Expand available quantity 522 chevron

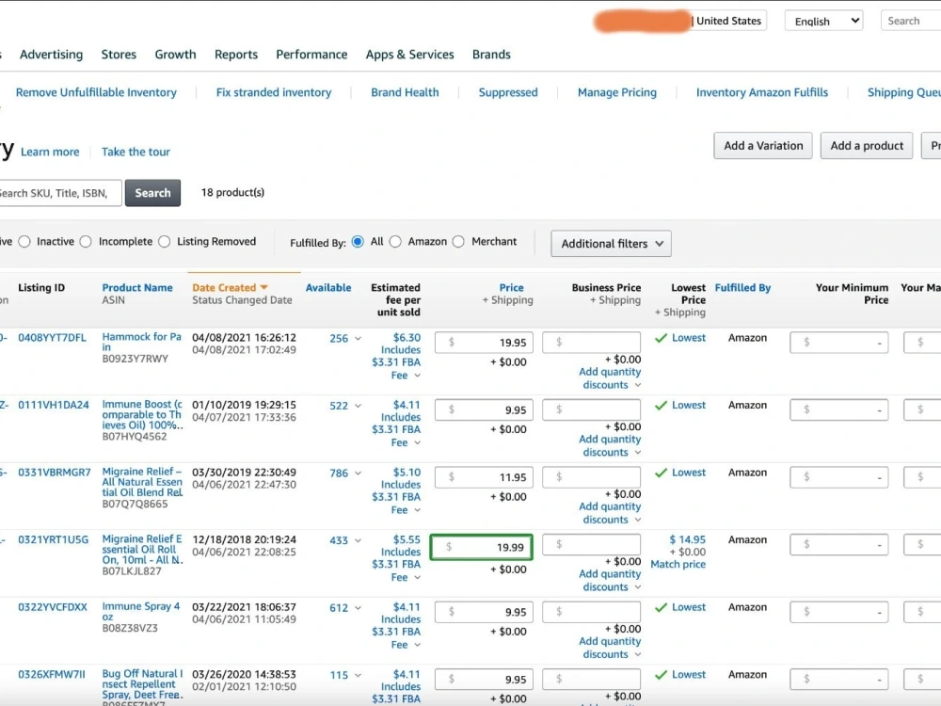tap(358, 406)
